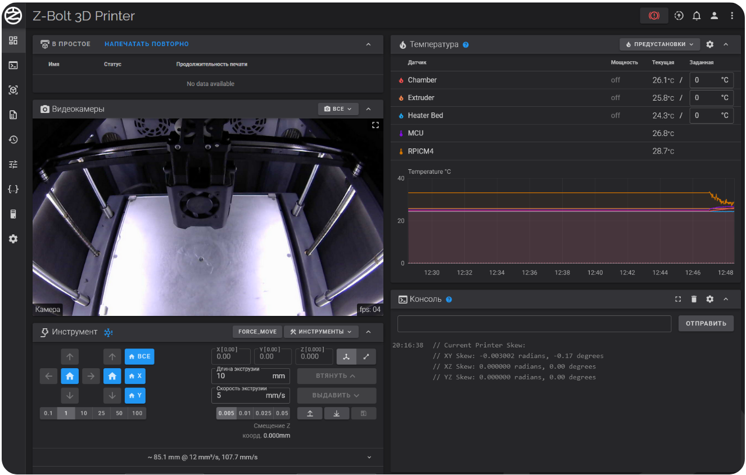Select 0.05 Z offset increment
The width and height of the screenshot is (746, 475).
pyautogui.click(x=282, y=413)
